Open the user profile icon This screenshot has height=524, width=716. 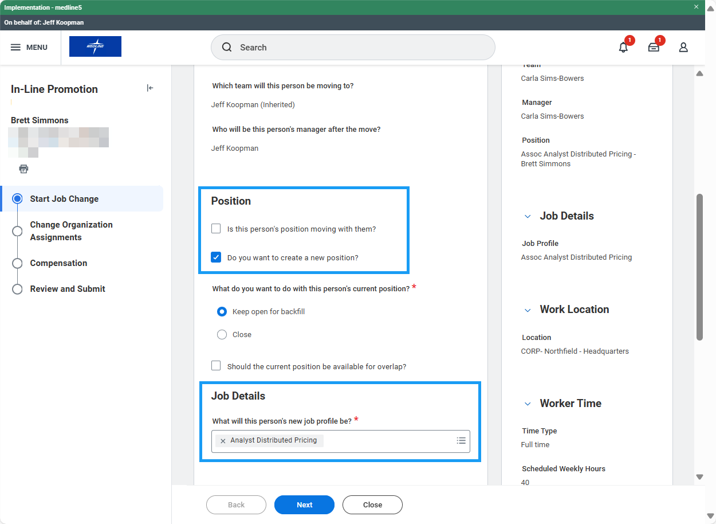[x=683, y=48]
